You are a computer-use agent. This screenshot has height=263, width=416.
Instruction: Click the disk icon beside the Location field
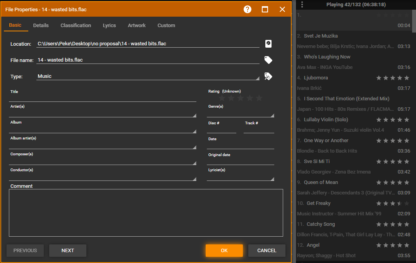click(x=268, y=44)
